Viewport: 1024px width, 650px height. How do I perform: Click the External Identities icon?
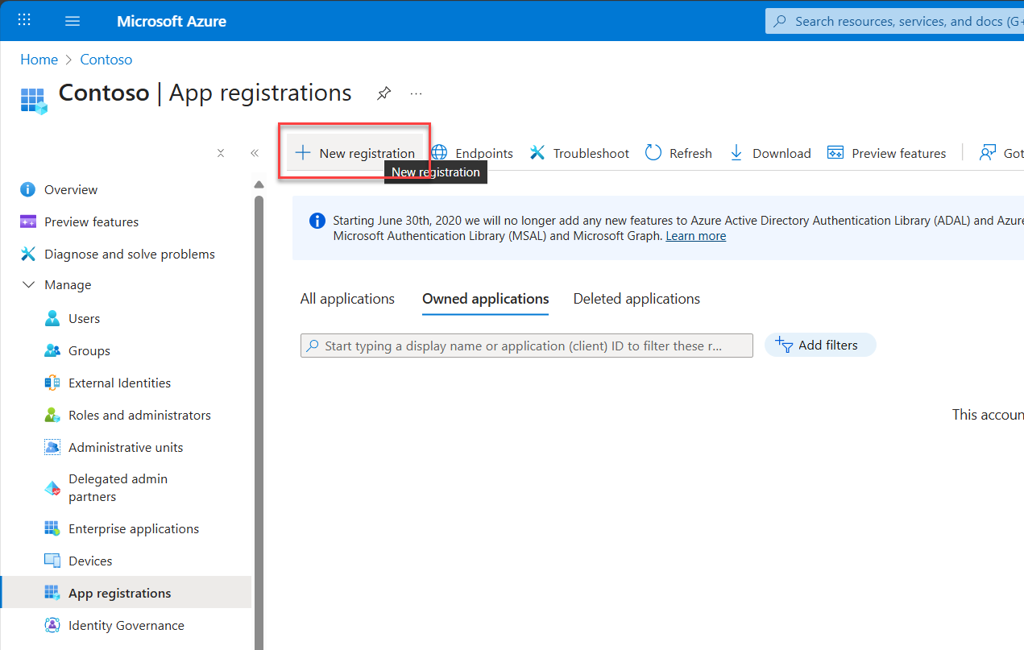point(52,383)
